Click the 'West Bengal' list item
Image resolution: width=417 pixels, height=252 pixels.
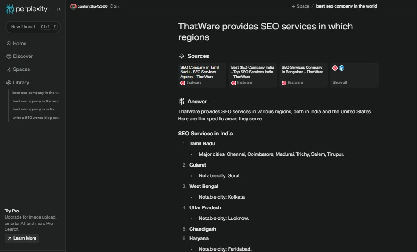(204, 187)
